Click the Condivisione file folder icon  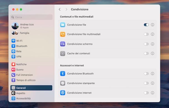click(x=63, y=25)
